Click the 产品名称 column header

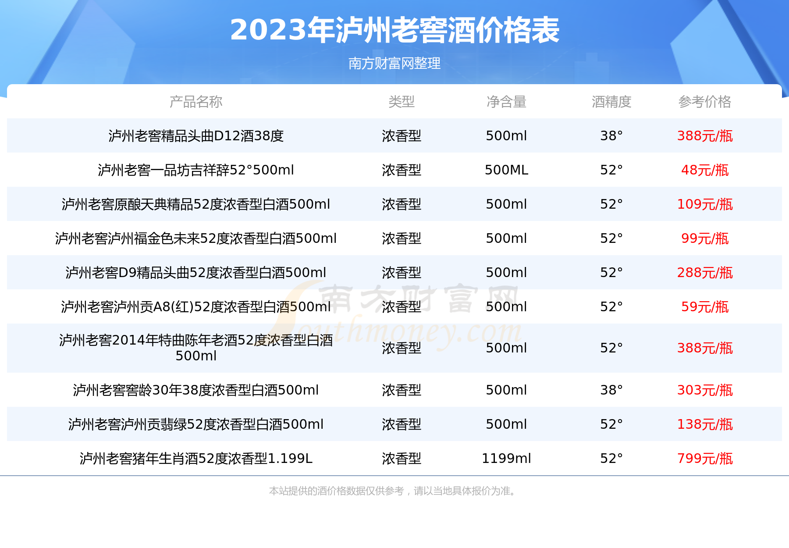[x=196, y=102]
